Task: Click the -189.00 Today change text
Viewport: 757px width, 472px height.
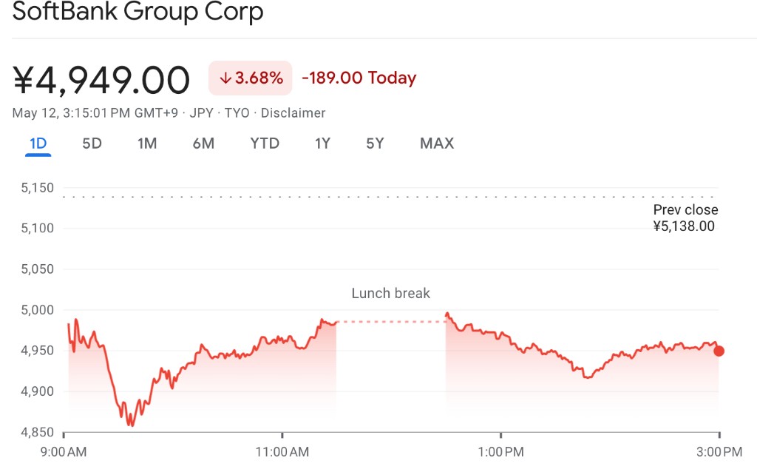Action: coord(359,78)
